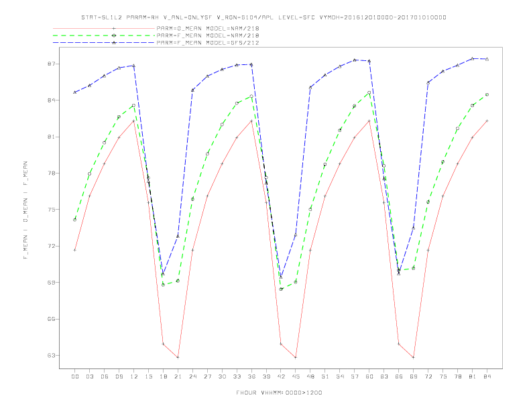Screen dimensions: 531x410
Task: Click y-axis tick value 78
Action: 51,174
